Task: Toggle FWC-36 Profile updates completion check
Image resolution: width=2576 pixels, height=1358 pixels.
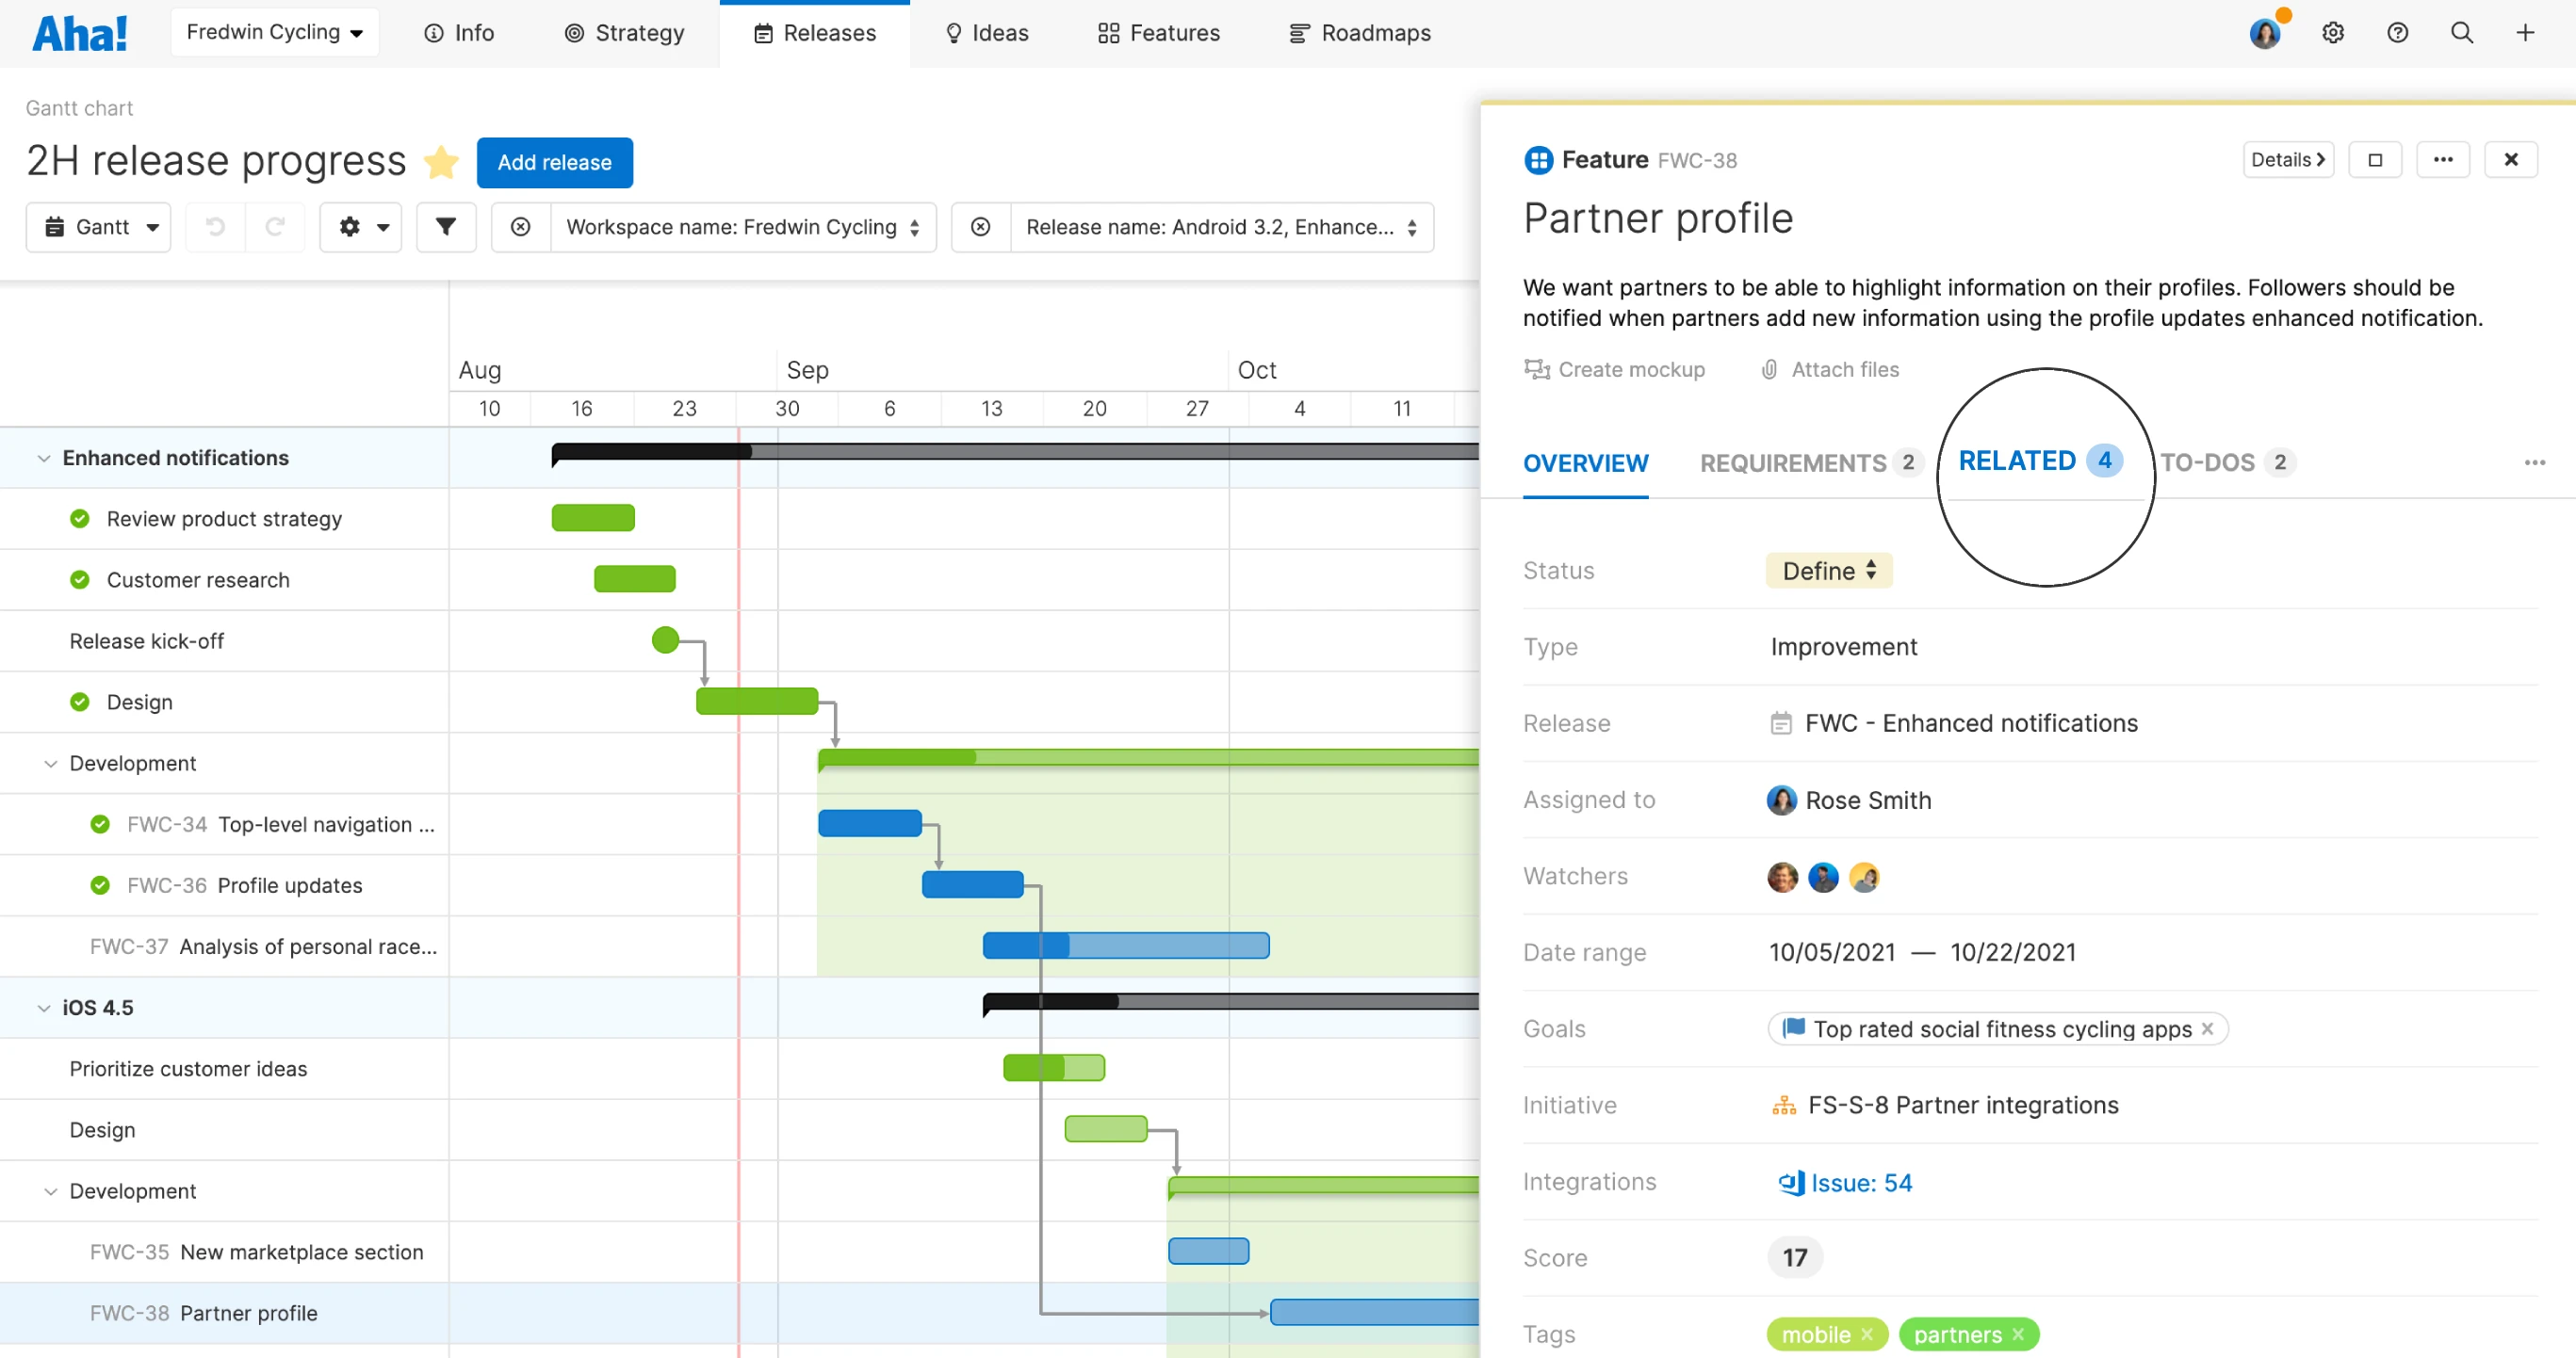Action: [100, 885]
